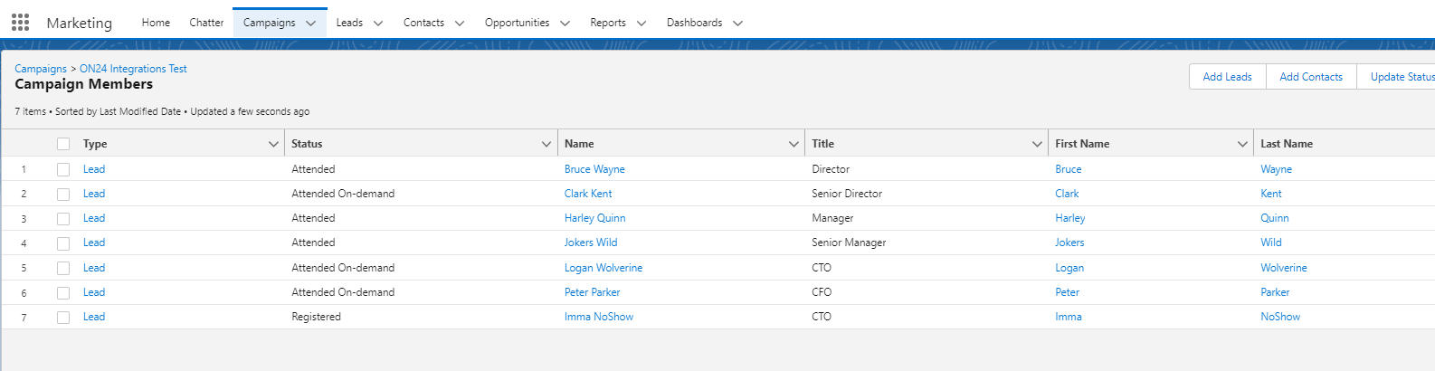Screen dimensions: 1435x371
Task: Go to the Home tab
Action: pyautogui.click(x=156, y=23)
